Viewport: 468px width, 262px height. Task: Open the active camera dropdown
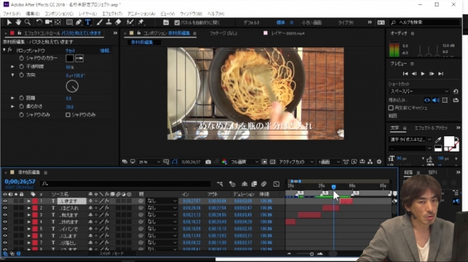click(296, 162)
